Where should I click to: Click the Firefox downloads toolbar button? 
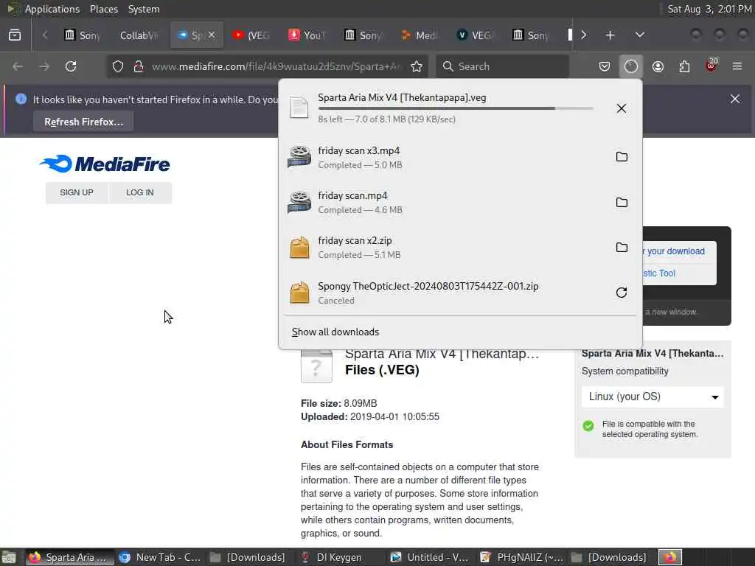point(631,66)
